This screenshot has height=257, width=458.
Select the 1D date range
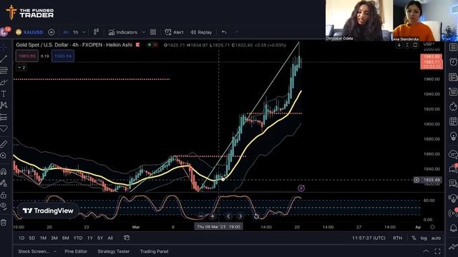click(x=21, y=238)
